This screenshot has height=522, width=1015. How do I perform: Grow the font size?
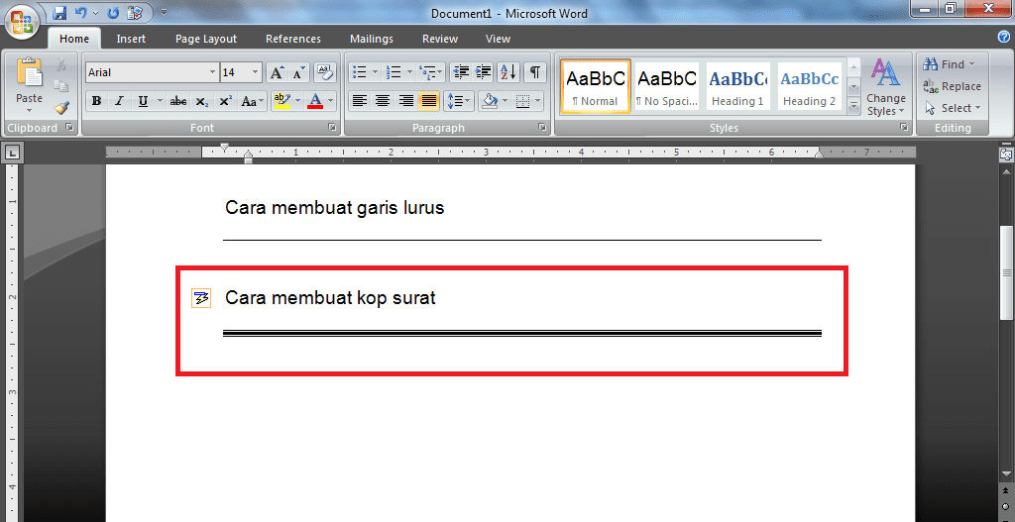pos(277,72)
